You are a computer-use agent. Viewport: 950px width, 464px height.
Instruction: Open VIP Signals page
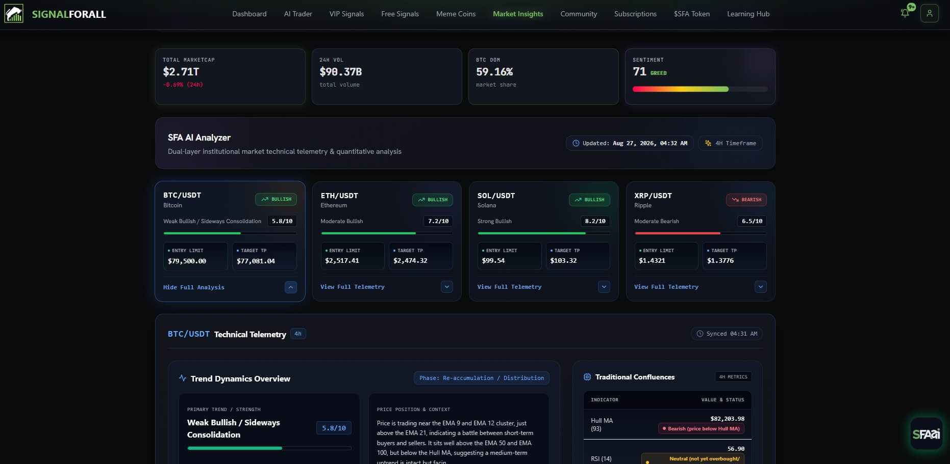346,14
